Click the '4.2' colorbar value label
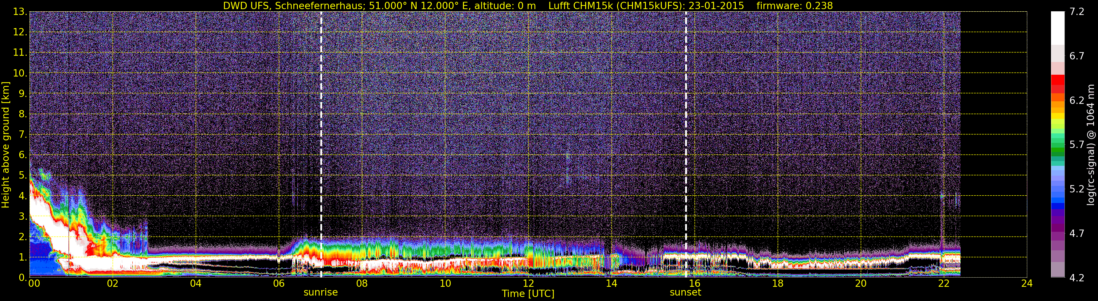Viewport: 1098px width, 301px height. [x=1077, y=278]
